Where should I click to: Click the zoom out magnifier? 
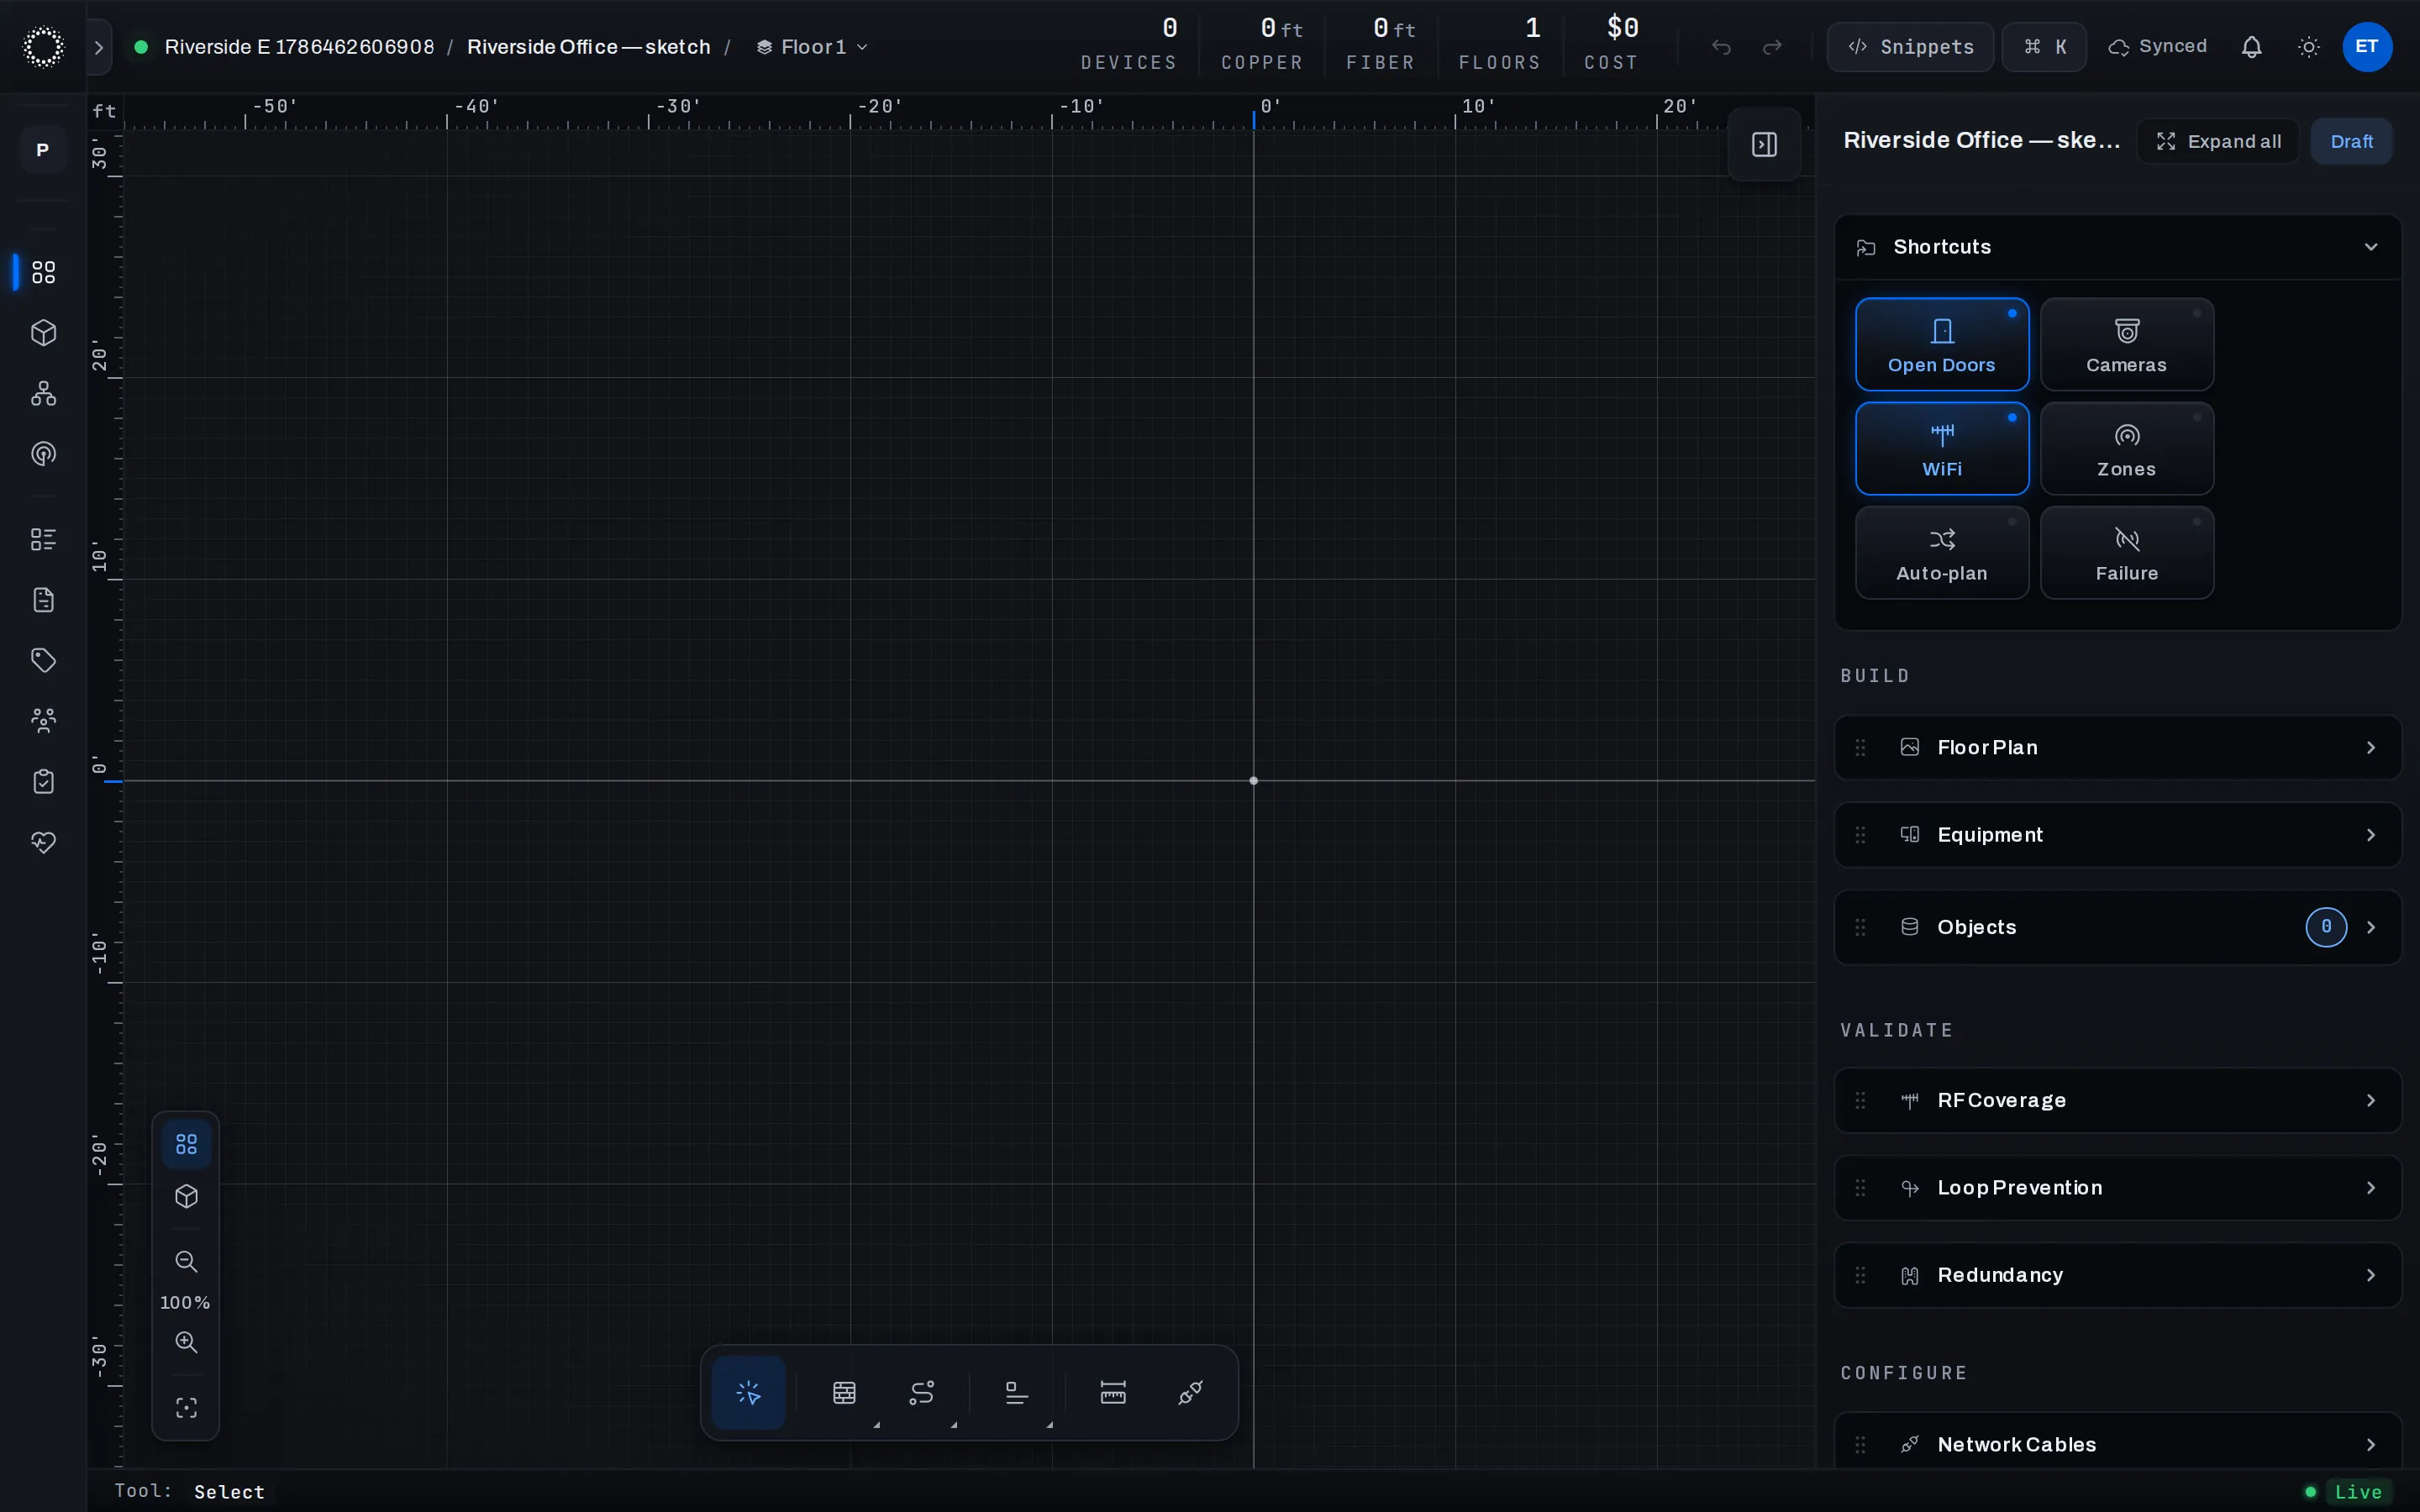(186, 1261)
